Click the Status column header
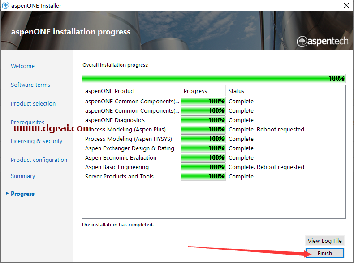 (x=236, y=91)
